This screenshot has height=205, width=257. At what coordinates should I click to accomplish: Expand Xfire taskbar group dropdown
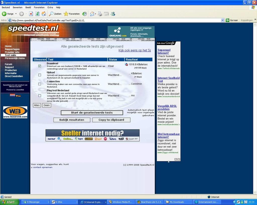point(77,202)
